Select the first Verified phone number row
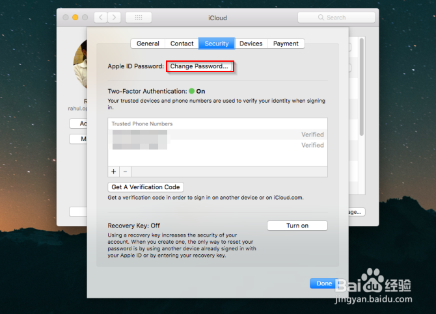The height and width of the screenshot is (314, 436). click(x=218, y=135)
